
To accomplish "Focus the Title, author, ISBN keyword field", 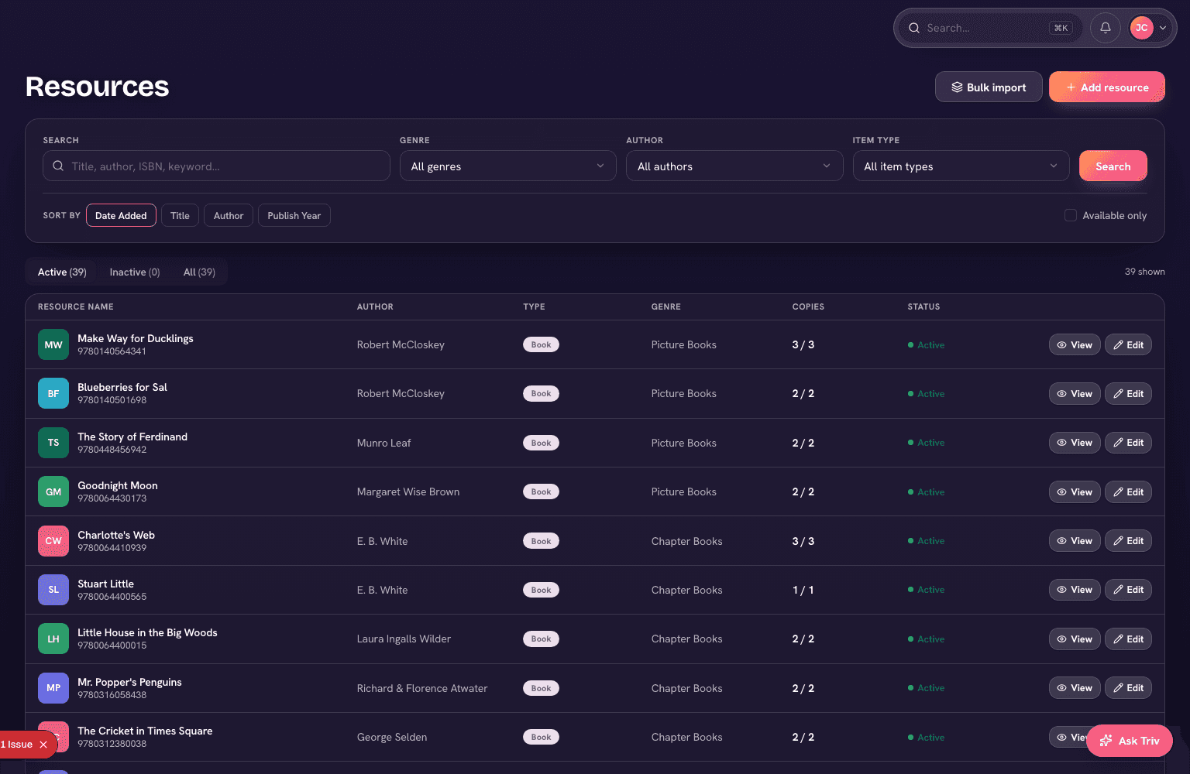I will [216, 166].
